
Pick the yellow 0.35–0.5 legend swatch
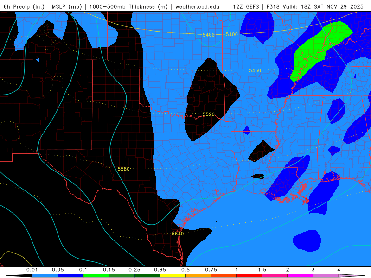[173, 276]
